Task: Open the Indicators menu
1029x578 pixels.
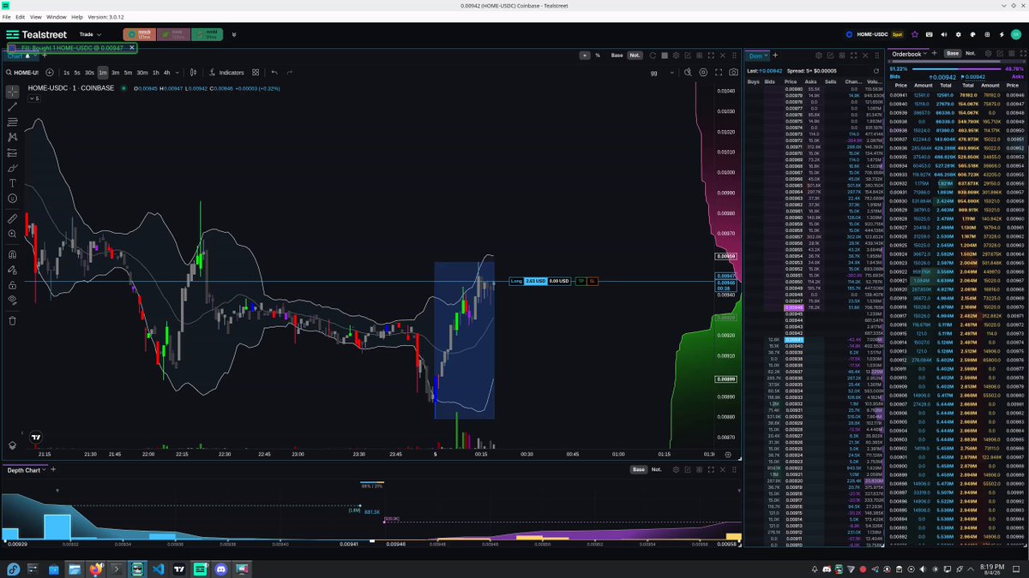Action: point(226,73)
